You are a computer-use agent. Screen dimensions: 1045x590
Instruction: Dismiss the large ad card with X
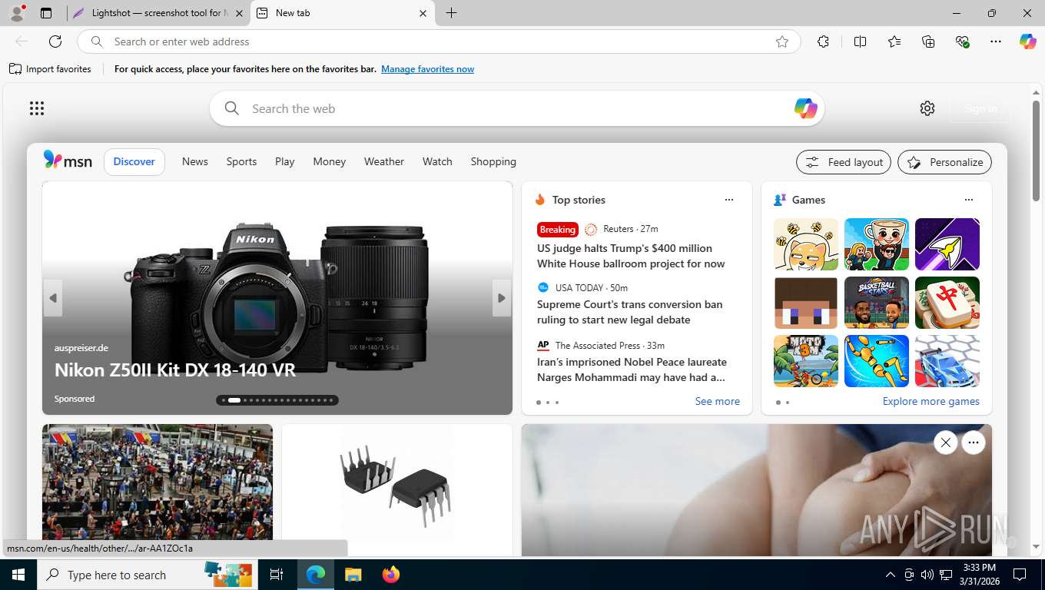[x=945, y=442]
